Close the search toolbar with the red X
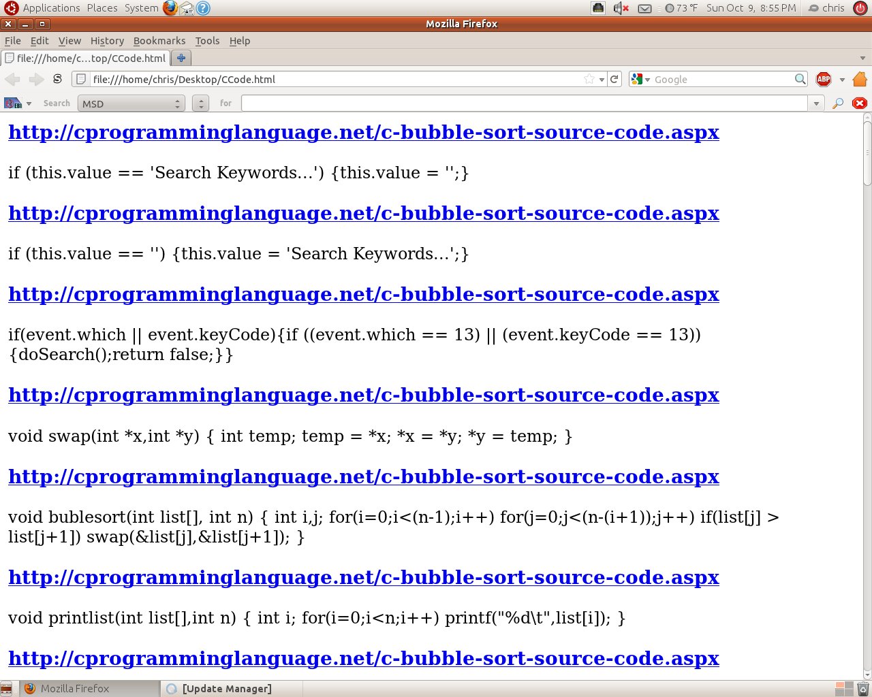The height and width of the screenshot is (697, 872). (x=860, y=103)
